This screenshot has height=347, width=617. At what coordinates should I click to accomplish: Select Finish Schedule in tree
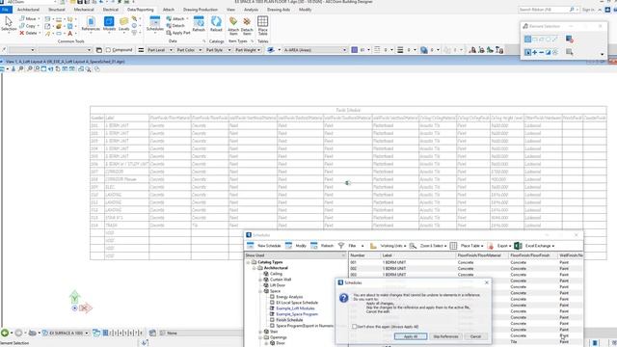point(289,320)
